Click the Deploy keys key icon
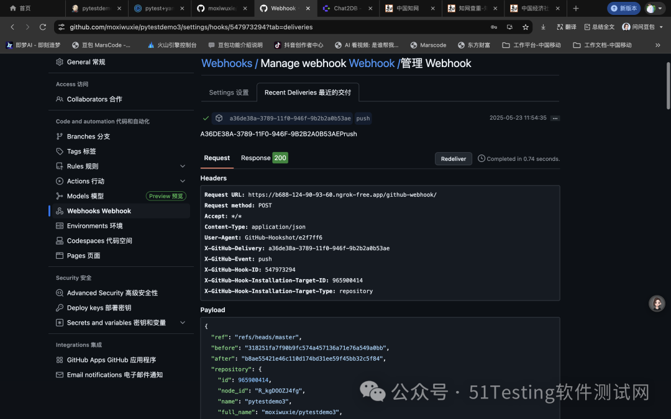 pos(60,308)
